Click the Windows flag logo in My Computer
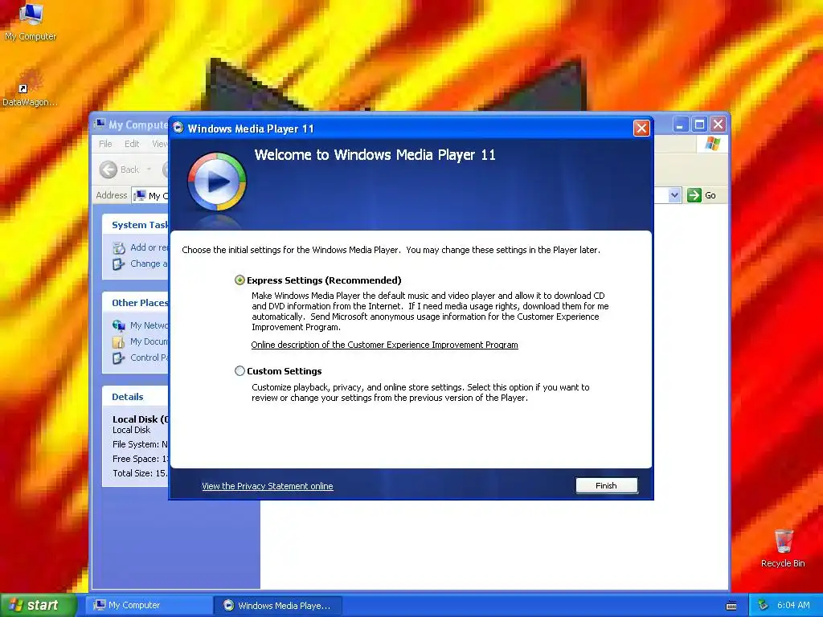Image resolution: width=823 pixels, height=617 pixels. click(x=713, y=143)
